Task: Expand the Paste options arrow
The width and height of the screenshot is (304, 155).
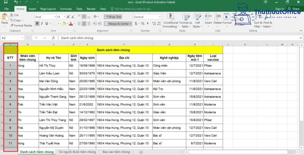Action: (5, 26)
